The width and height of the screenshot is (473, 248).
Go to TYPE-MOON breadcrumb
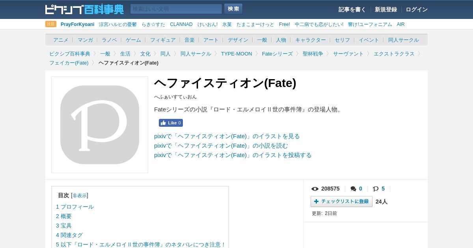click(x=236, y=54)
